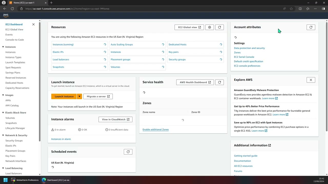Screen dimensions: 328x184
Task: Collapse the Network & Security section
Action: [3, 135]
